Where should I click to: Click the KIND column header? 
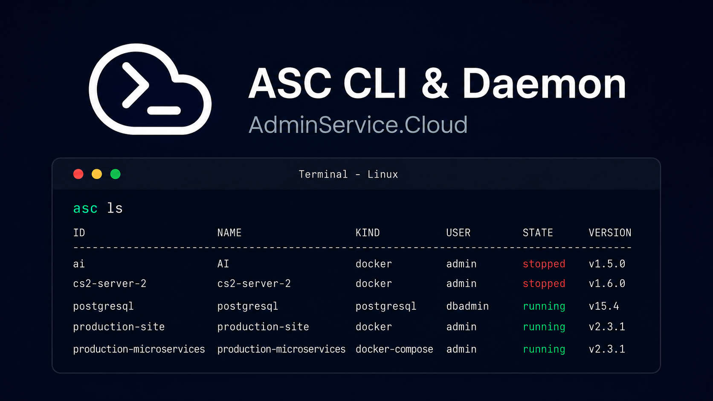pyautogui.click(x=368, y=233)
